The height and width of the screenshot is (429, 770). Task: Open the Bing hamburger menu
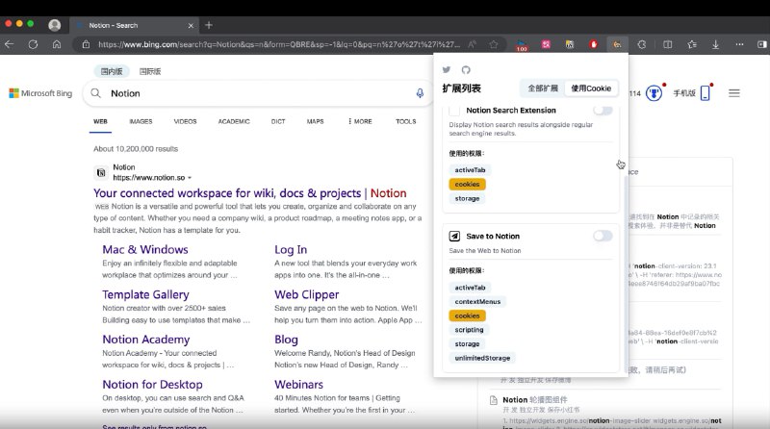[734, 92]
